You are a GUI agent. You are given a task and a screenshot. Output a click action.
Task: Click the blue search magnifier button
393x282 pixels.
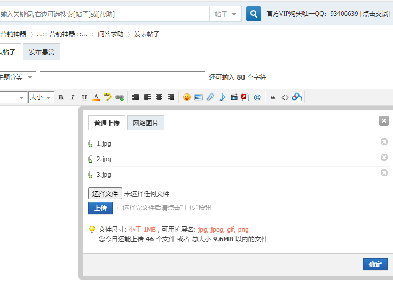pyautogui.click(x=254, y=14)
